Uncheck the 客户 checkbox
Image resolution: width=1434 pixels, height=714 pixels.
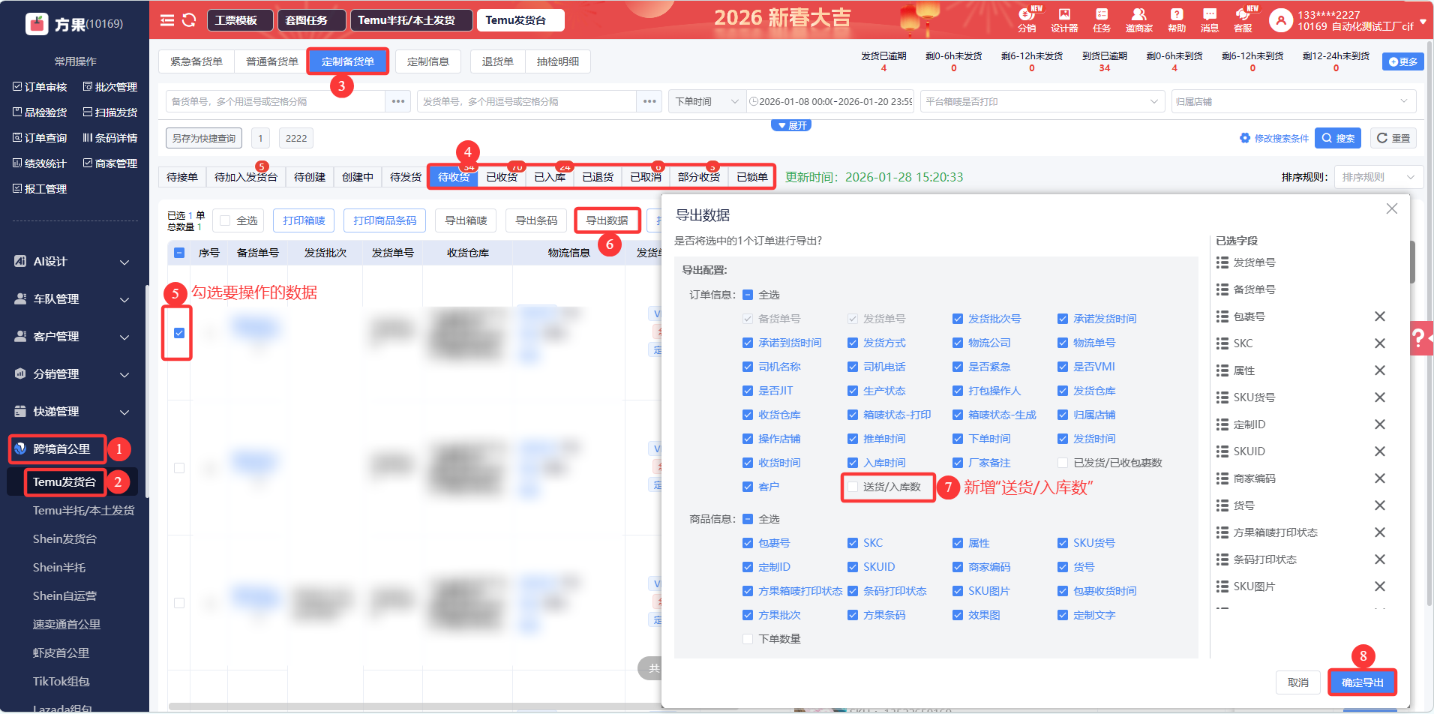[x=748, y=487]
